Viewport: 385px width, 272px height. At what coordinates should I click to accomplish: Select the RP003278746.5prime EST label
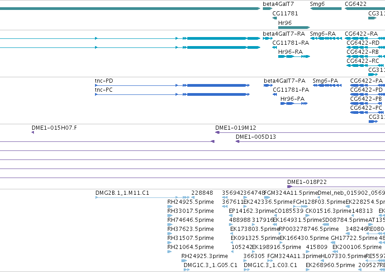tap(309, 229)
